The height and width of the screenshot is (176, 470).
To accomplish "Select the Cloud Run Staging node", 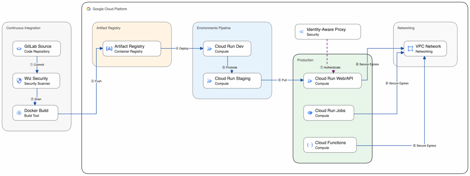I will (x=232, y=81).
